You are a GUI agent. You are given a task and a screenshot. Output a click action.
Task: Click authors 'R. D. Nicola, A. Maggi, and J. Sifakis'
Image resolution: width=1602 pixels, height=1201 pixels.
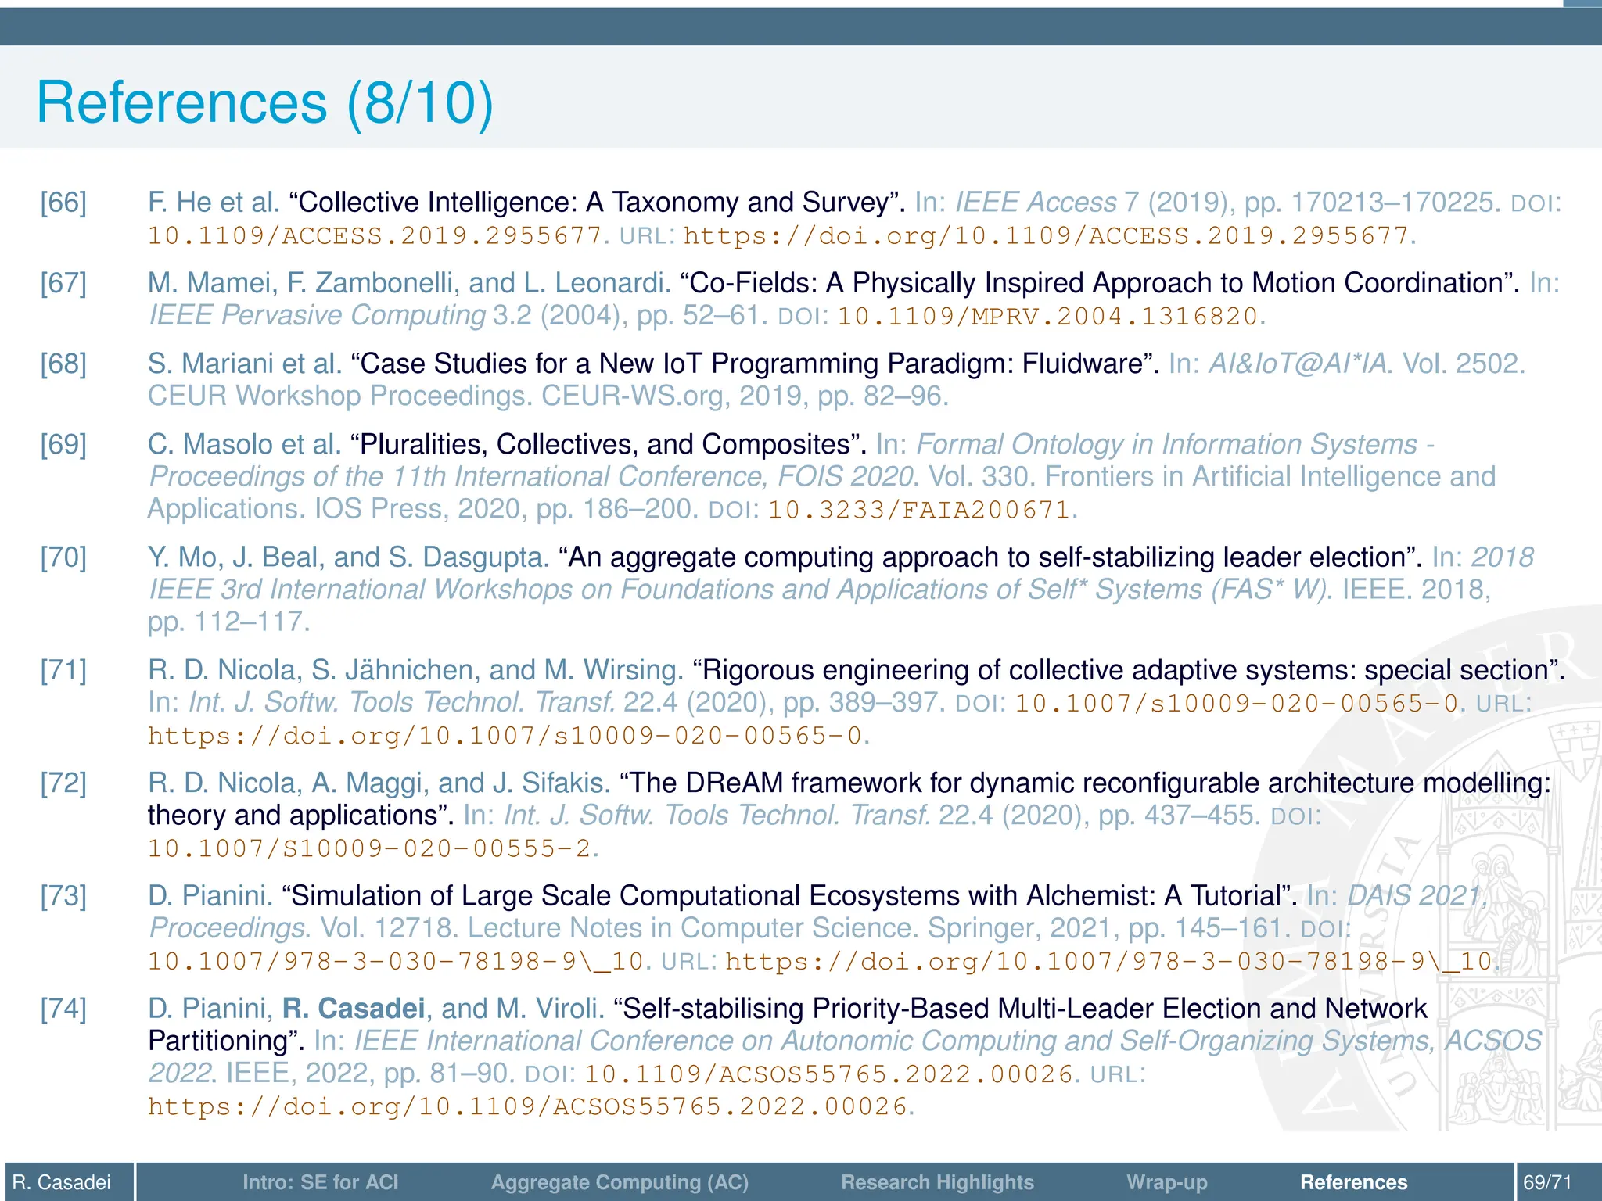[x=379, y=783]
